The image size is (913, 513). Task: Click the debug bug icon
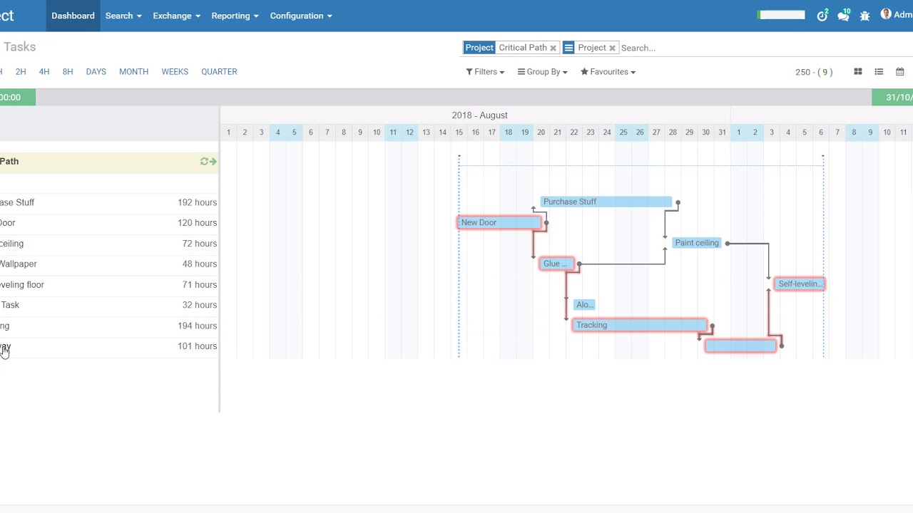click(x=864, y=16)
